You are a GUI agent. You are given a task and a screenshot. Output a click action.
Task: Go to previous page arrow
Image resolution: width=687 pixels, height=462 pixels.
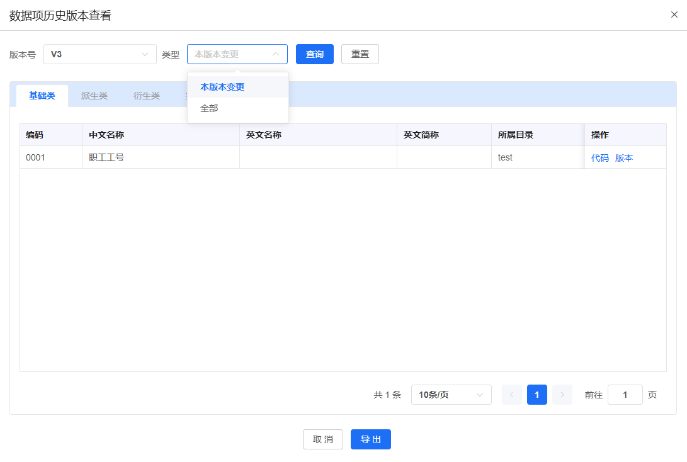tap(512, 395)
